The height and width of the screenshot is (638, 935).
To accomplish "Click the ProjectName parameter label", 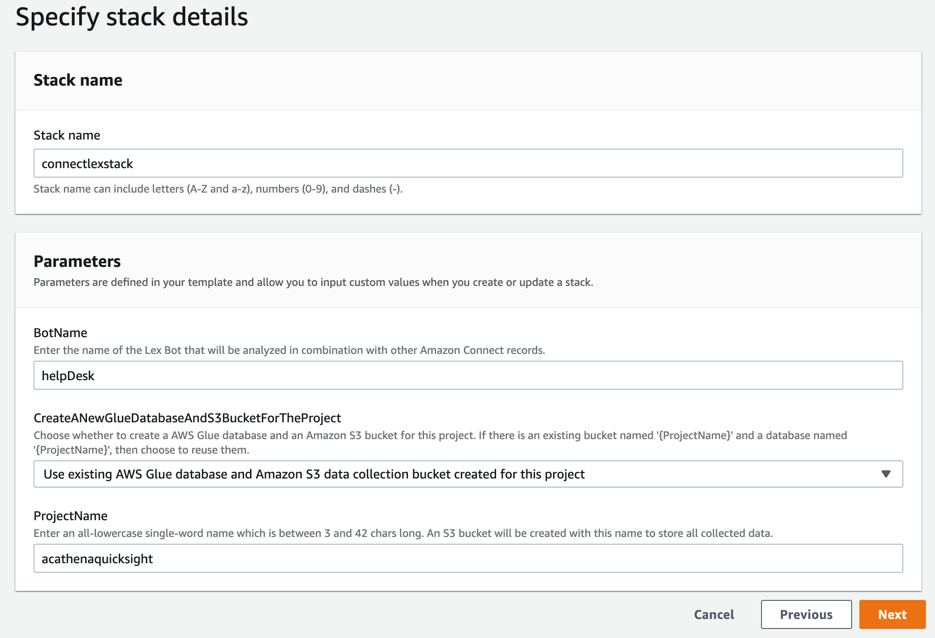I will click(x=70, y=516).
